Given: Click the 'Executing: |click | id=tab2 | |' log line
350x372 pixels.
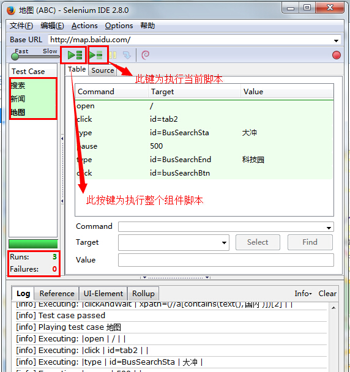Looking at the screenshot, I should (171, 351).
